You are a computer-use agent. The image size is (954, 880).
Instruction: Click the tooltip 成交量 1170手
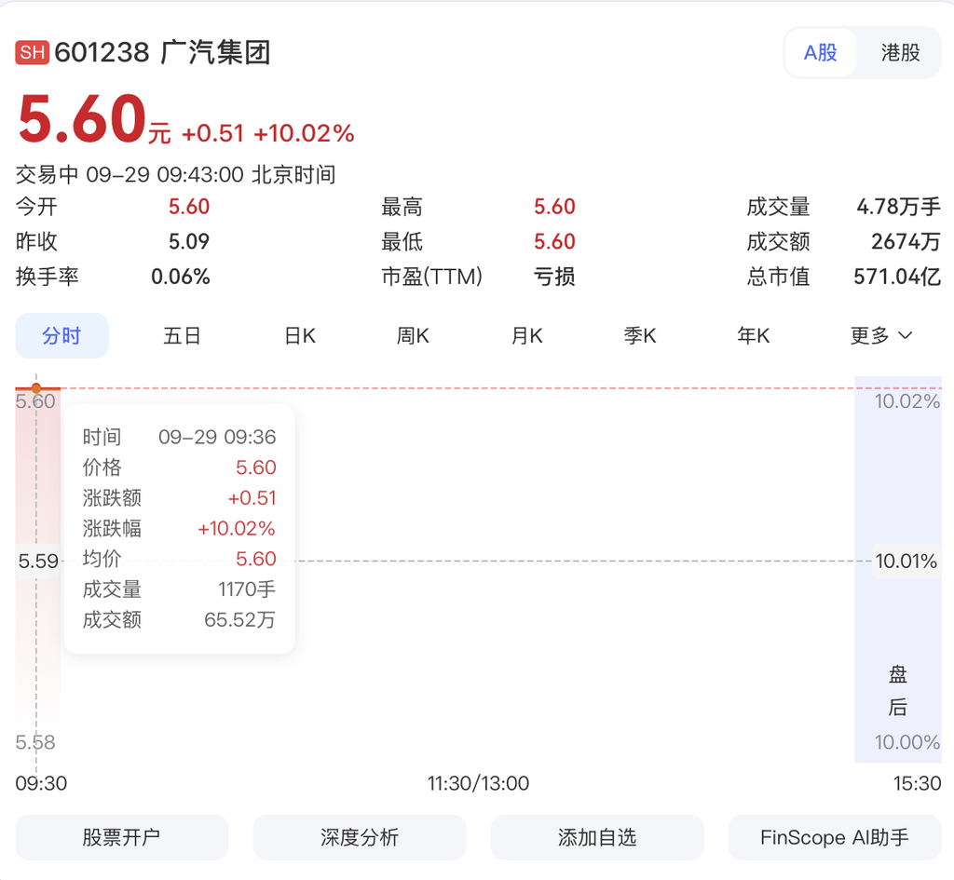coord(247,589)
